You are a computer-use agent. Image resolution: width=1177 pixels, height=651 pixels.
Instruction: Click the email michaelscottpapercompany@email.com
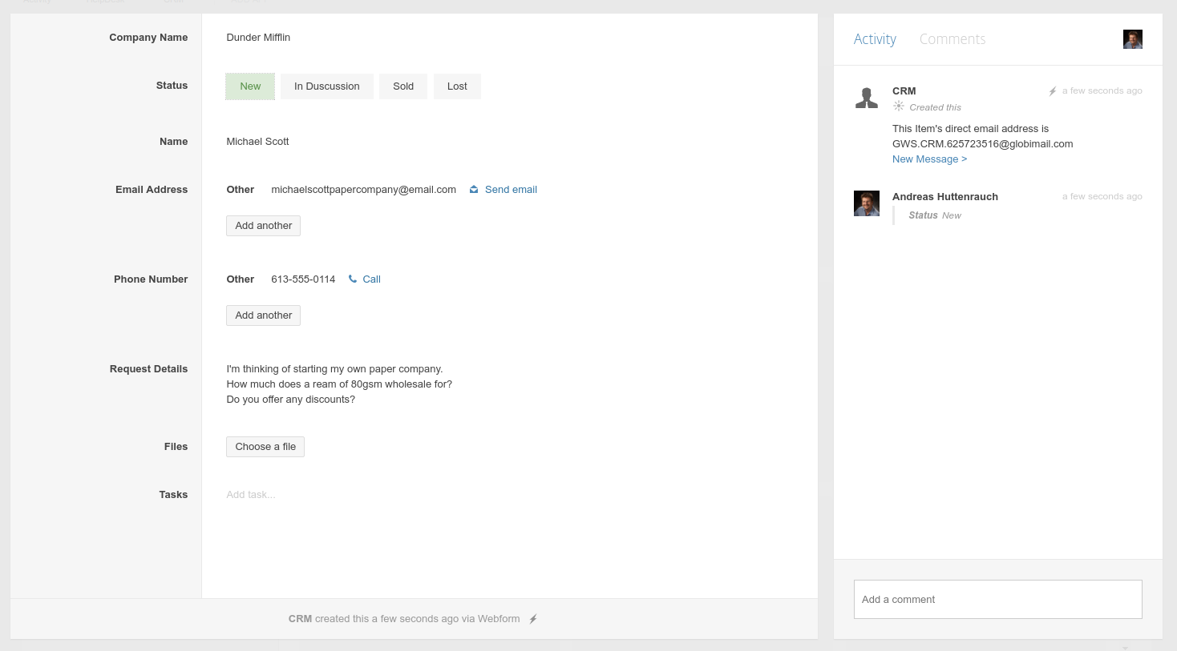coord(363,190)
